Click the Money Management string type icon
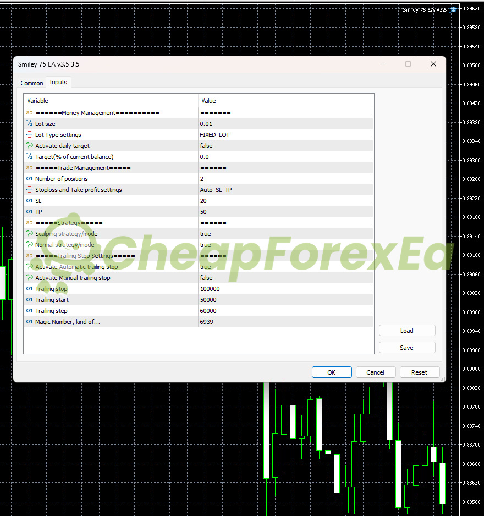 tap(29, 113)
